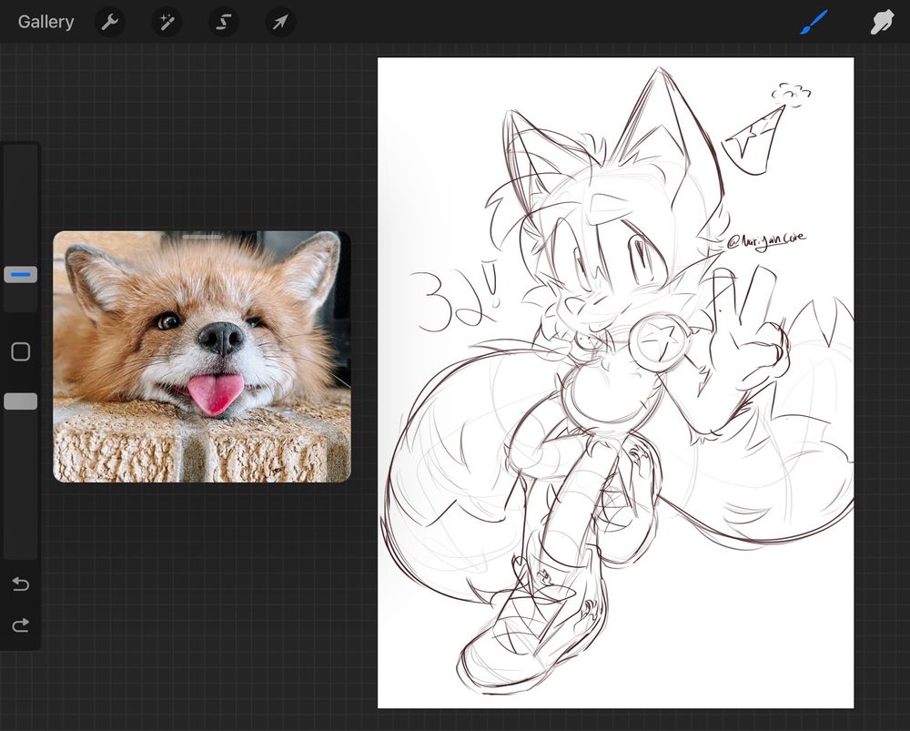Click the brush size slider handle
Screen dimensions: 910x731
(20, 275)
